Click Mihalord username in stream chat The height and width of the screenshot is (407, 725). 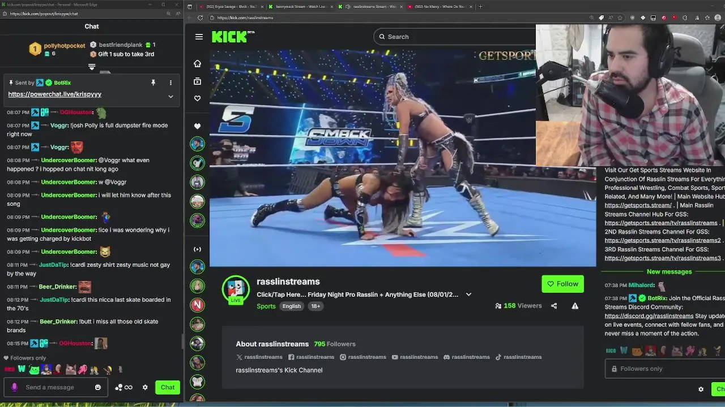641,285
